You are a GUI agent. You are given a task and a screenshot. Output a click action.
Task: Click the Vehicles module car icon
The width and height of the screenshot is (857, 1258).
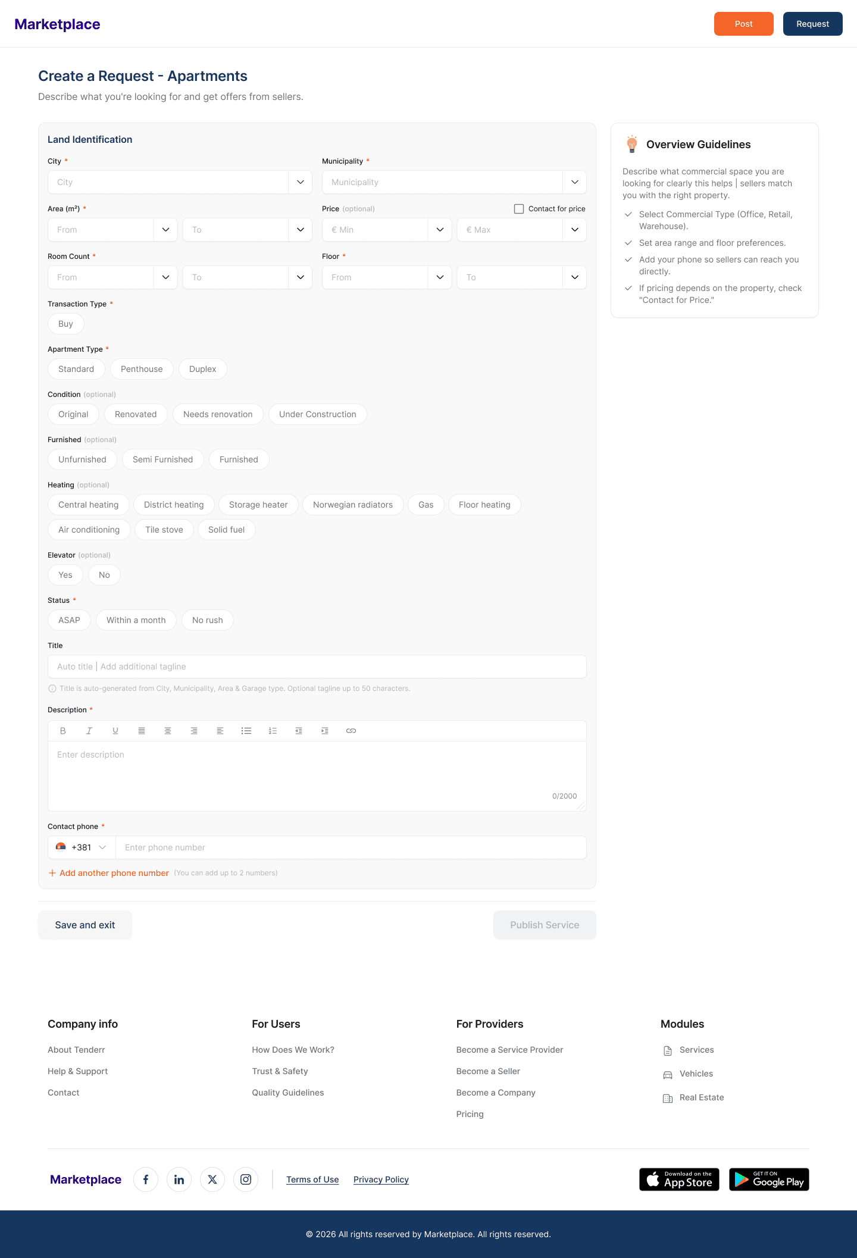click(668, 1075)
